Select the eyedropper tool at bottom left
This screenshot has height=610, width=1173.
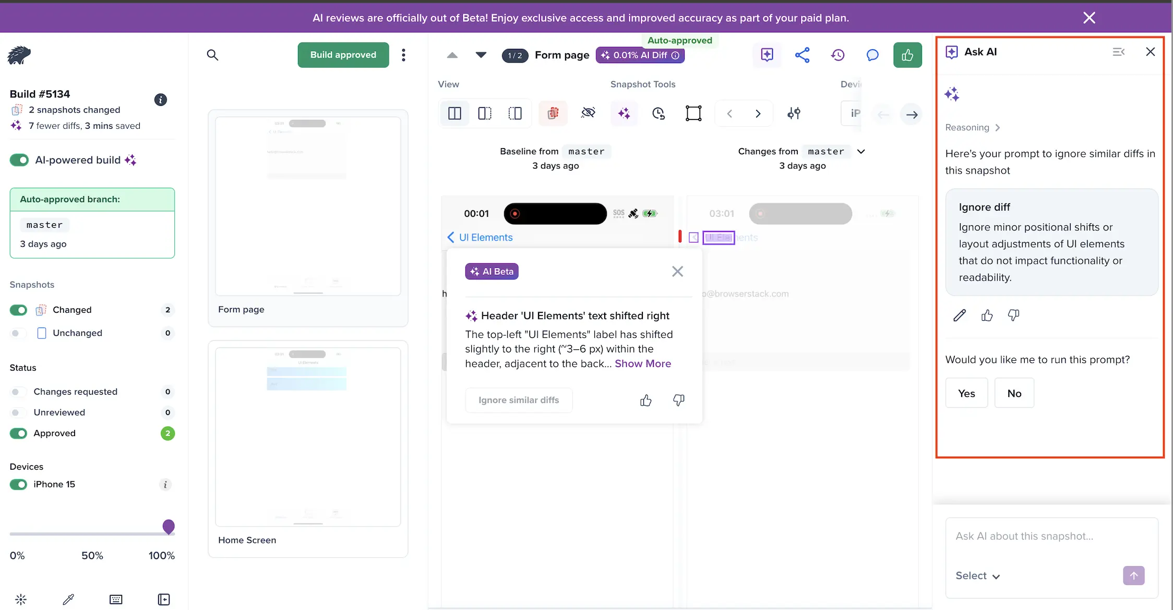click(x=68, y=599)
